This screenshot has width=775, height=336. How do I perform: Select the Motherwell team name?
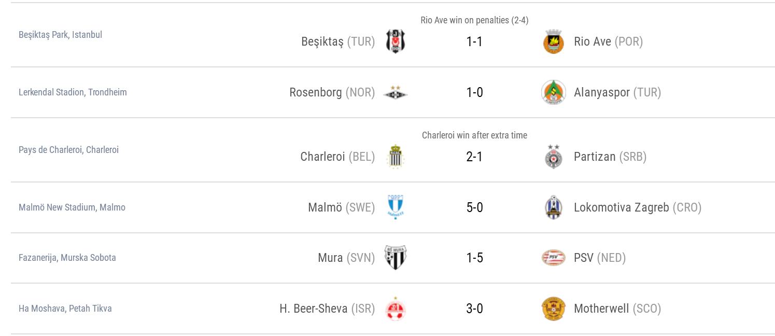coord(601,309)
